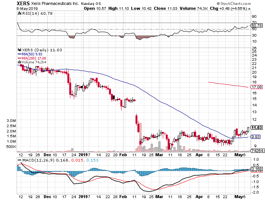Click the XERS (Daily) 11.03 legend

tap(42, 50)
